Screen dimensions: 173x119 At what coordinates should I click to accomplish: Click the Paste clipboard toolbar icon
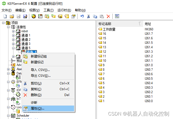(102, 16)
